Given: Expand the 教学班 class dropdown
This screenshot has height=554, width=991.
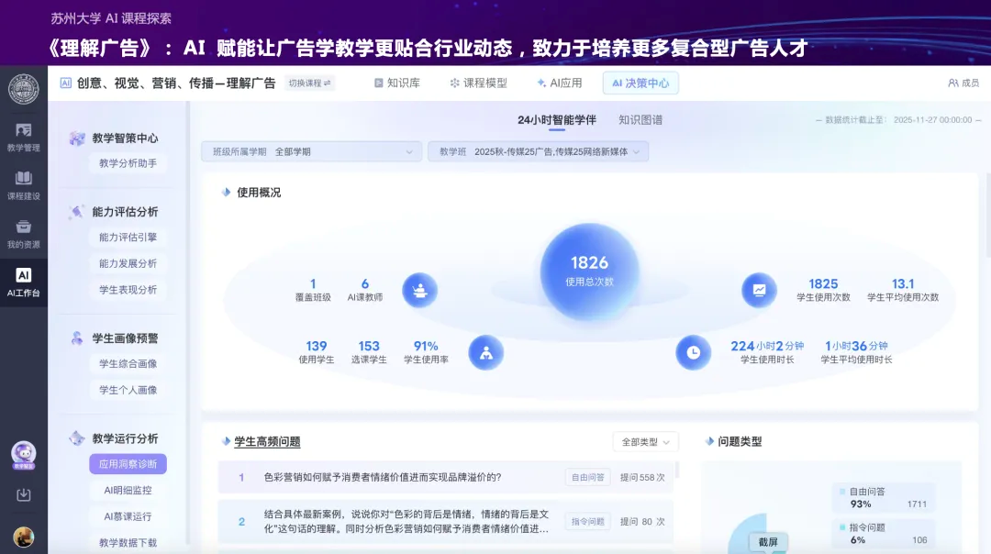Looking at the screenshot, I should 538,152.
